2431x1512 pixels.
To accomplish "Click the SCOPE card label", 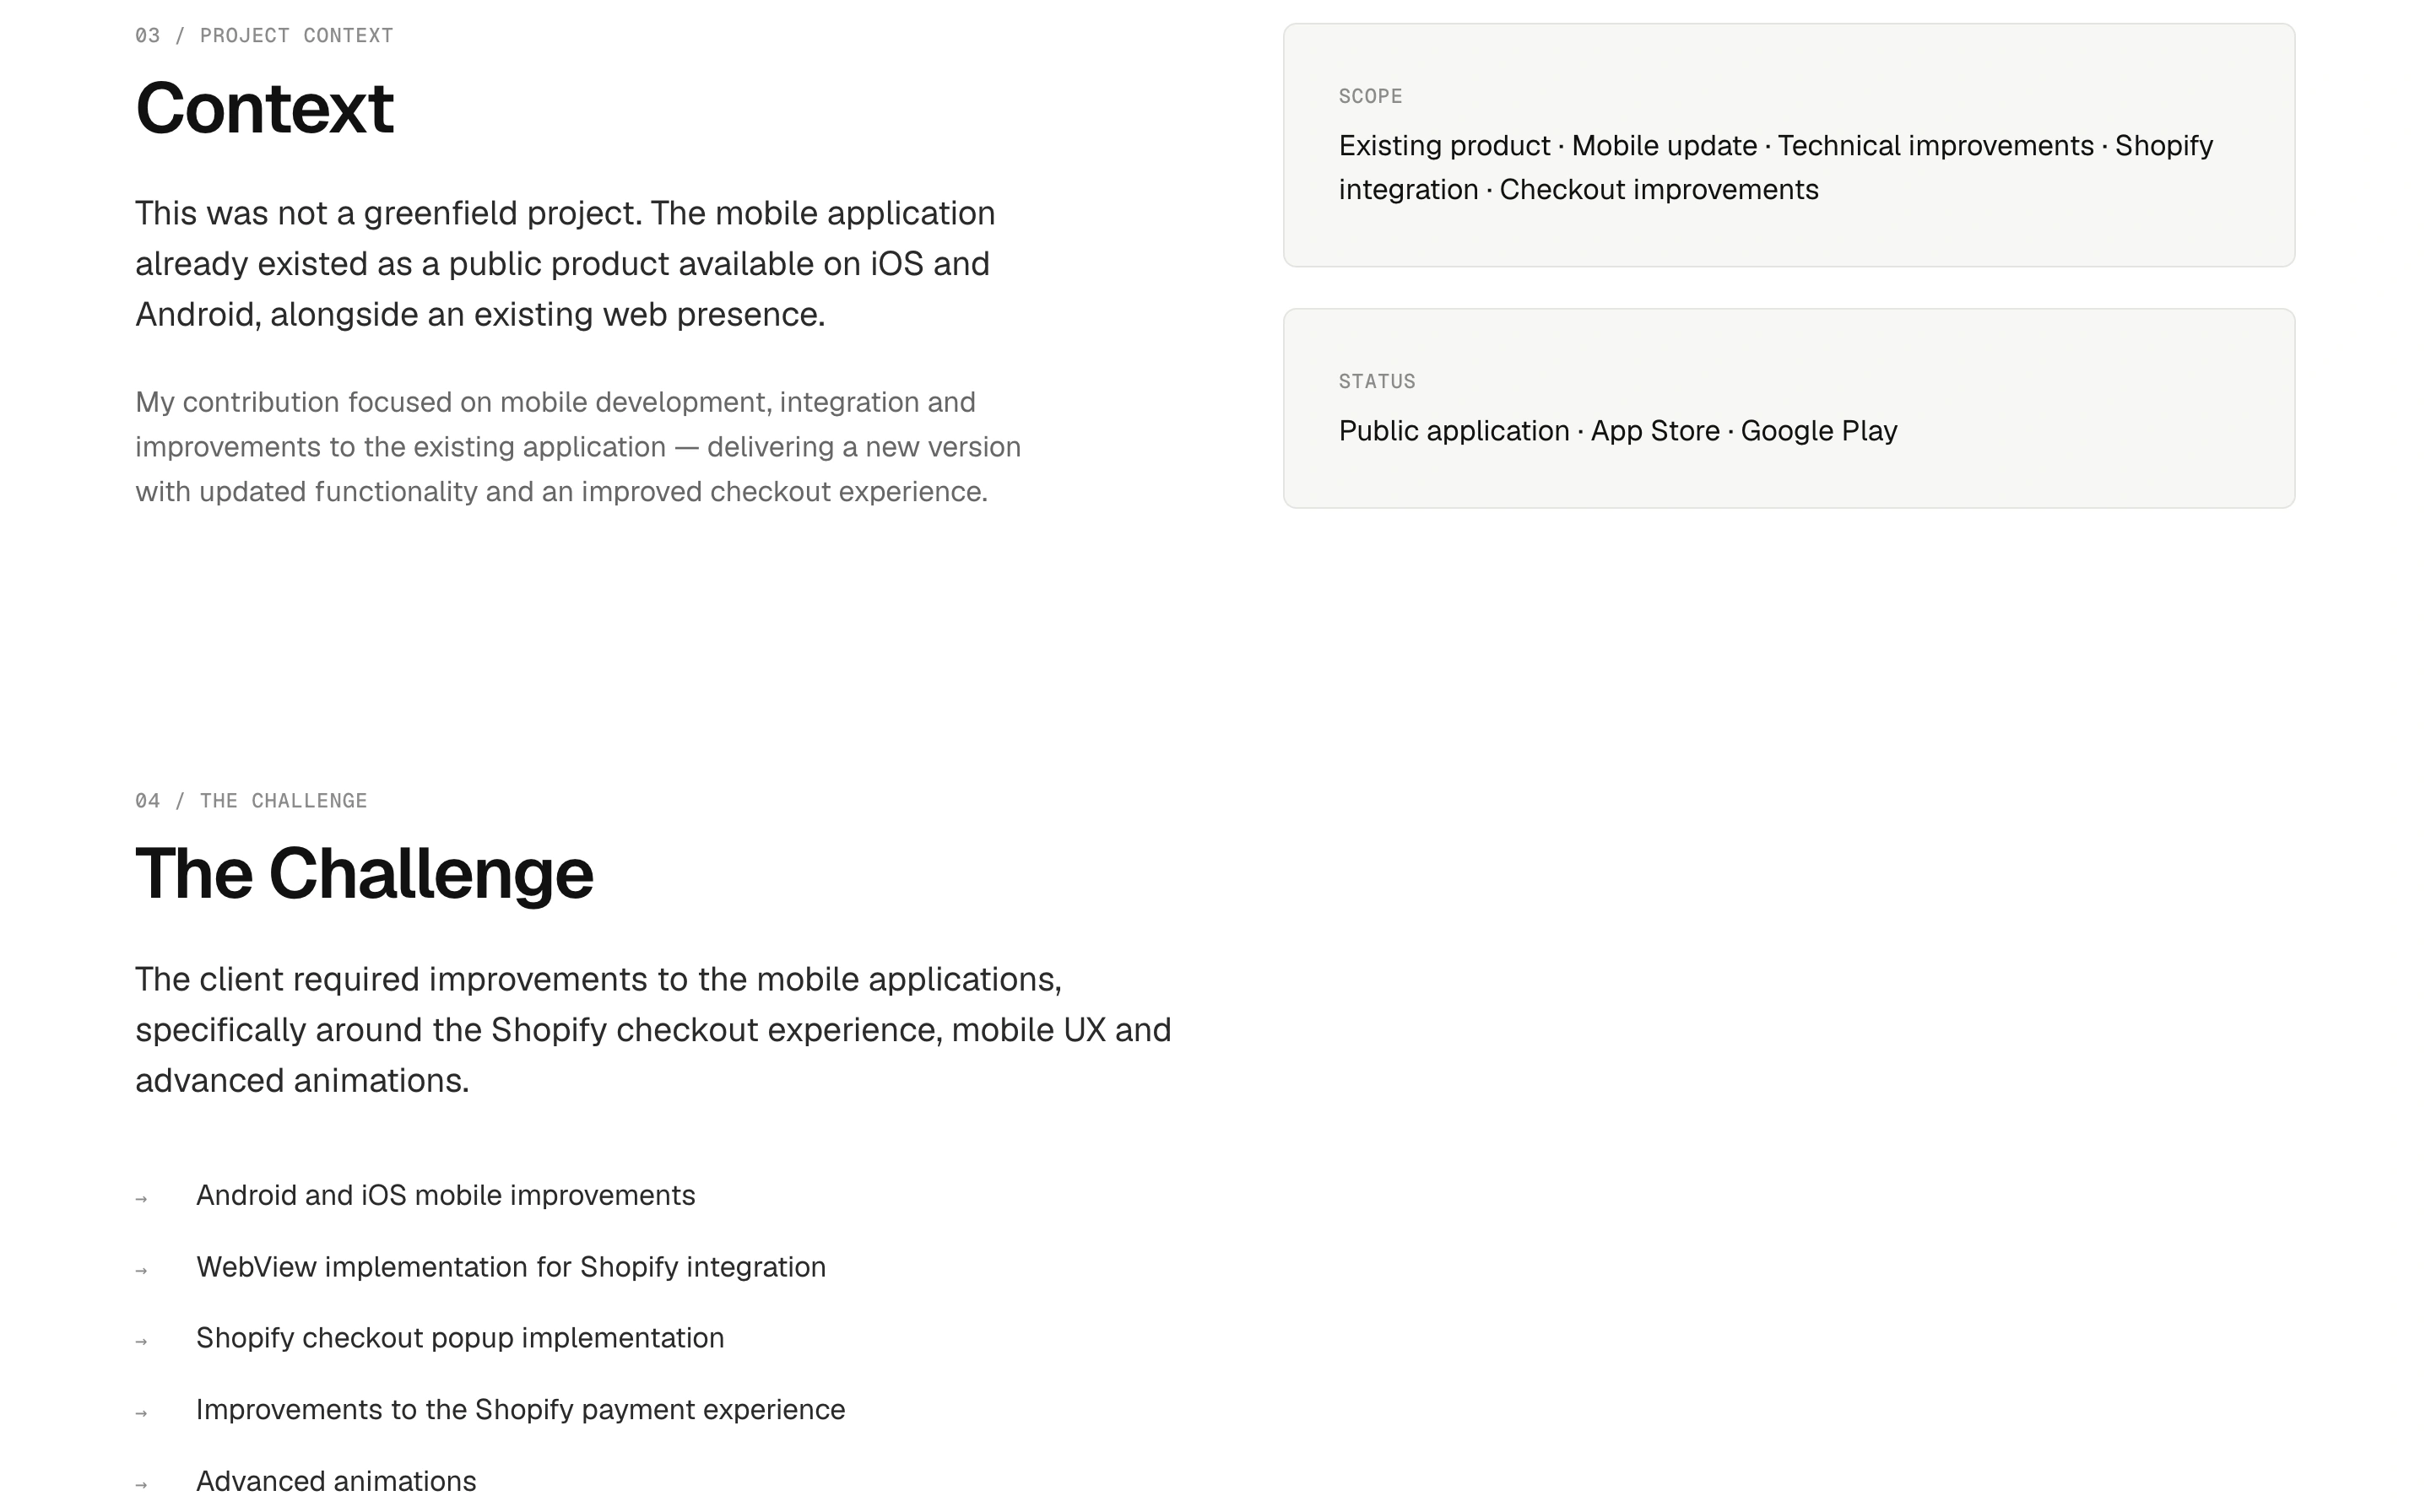I will click(1371, 96).
